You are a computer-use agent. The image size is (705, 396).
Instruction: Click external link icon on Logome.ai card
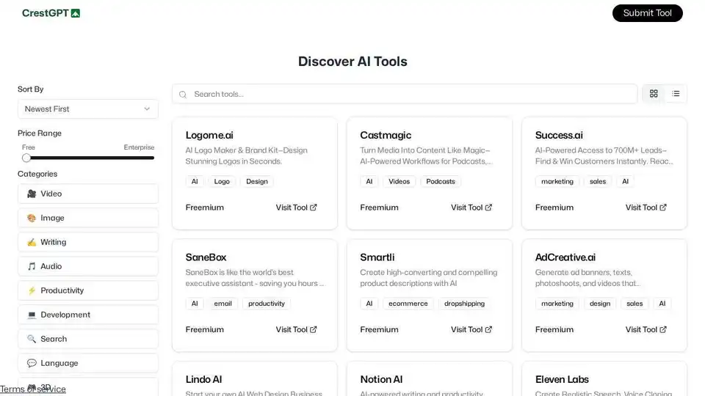tap(314, 208)
